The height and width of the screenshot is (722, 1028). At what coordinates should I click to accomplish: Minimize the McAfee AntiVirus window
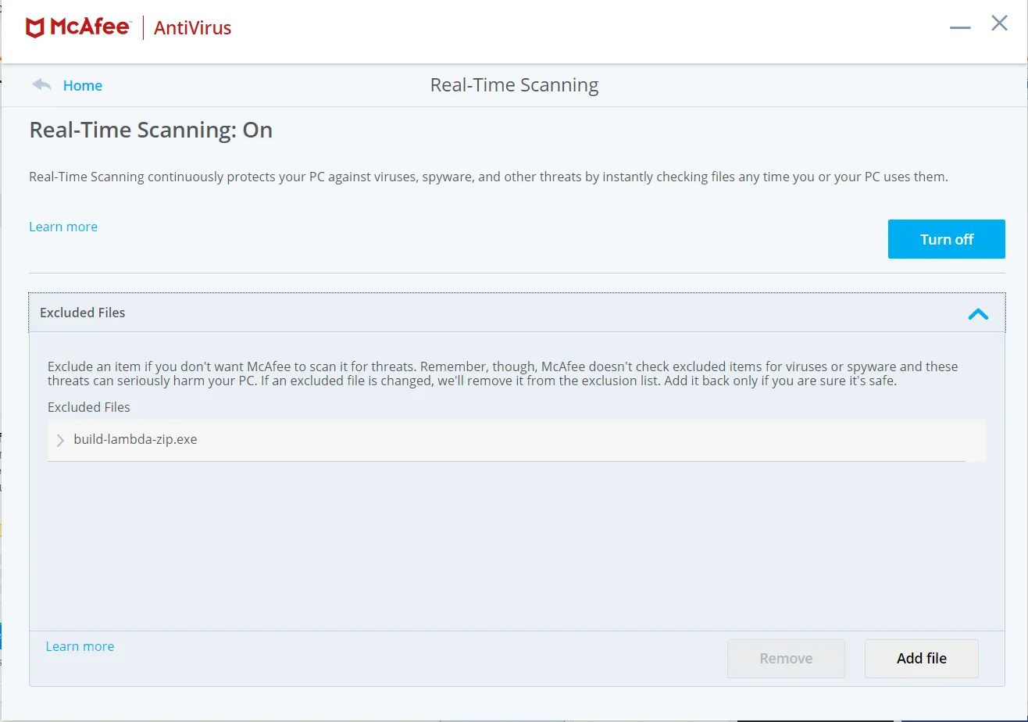(x=960, y=27)
